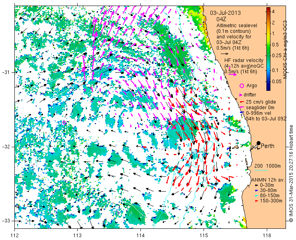Click the 54h to 03-Jul 09Z text
The height and width of the screenshot is (240, 296).
pyautogui.click(x=266, y=118)
